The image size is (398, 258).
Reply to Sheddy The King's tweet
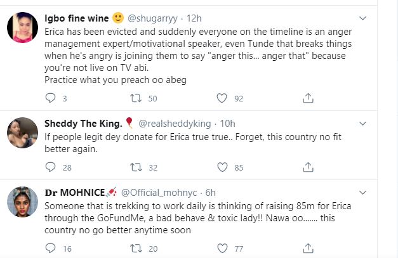pyautogui.click(x=52, y=167)
